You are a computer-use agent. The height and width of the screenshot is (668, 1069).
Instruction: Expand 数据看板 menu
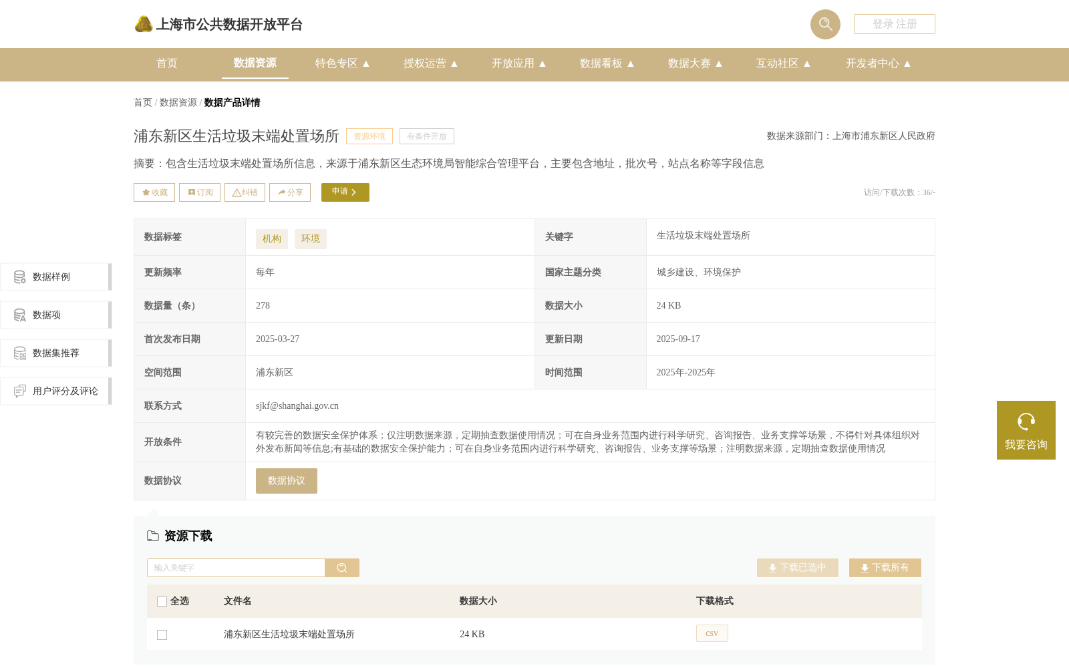[x=607, y=63]
